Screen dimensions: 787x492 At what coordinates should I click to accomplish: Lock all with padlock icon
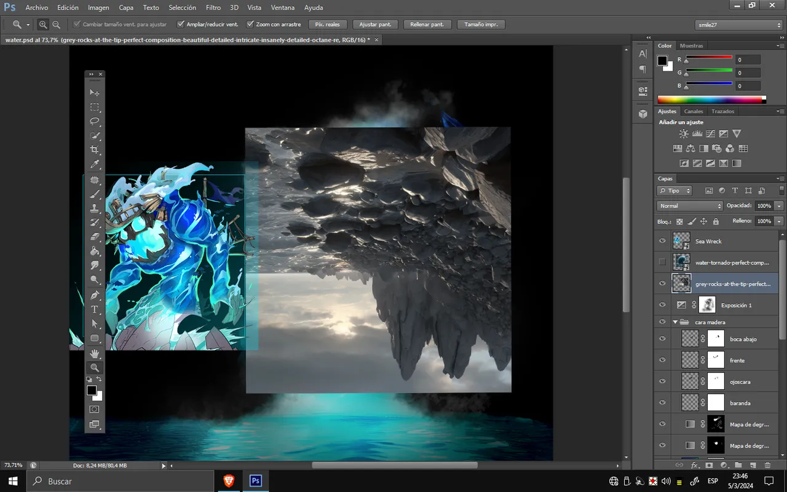716,221
